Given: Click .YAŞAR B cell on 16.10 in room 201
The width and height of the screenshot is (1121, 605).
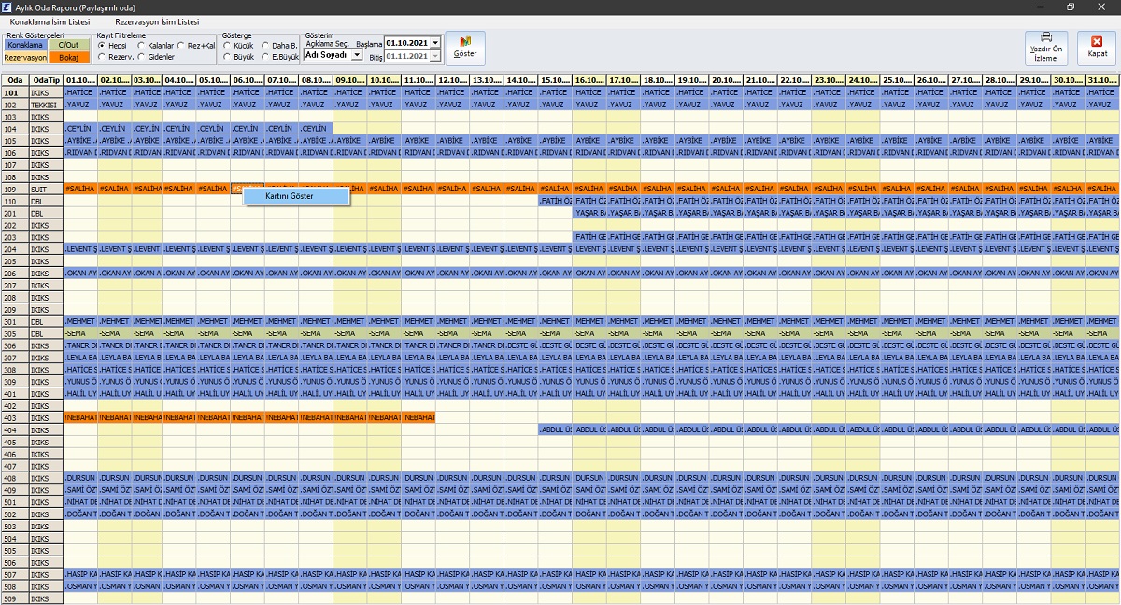Looking at the screenshot, I should pos(589,214).
